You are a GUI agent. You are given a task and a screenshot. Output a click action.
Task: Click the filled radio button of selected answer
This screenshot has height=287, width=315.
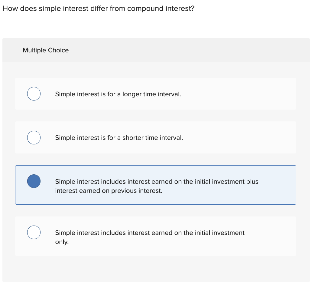34,181
